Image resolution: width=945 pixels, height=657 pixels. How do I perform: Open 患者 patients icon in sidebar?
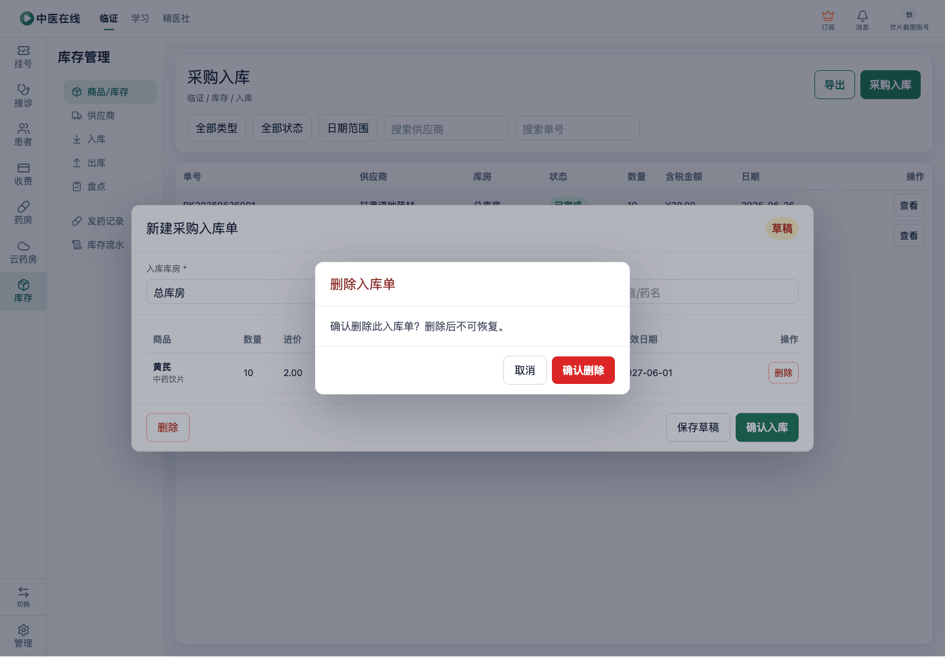pyautogui.click(x=23, y=135)
